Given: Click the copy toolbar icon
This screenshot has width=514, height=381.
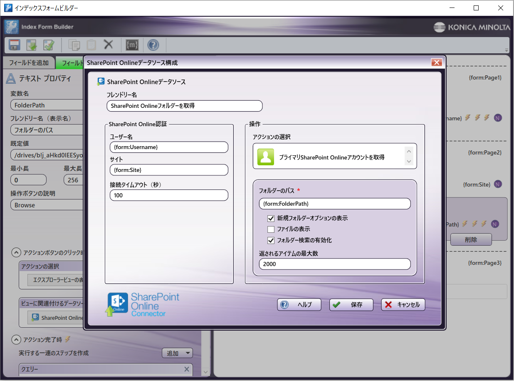Looking at the screenshot, I should (74, 45).
